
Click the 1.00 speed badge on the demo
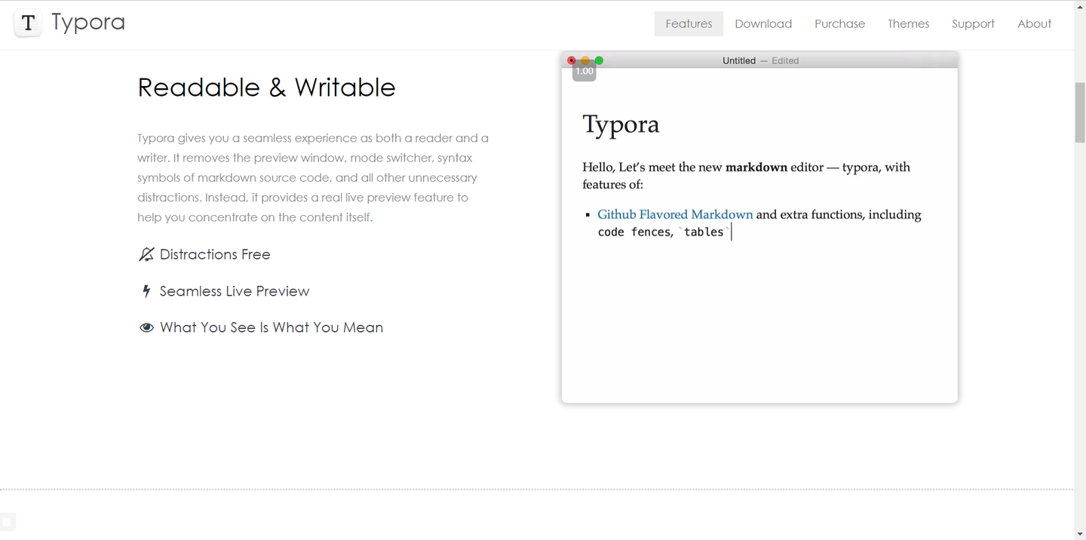(584, 72)
